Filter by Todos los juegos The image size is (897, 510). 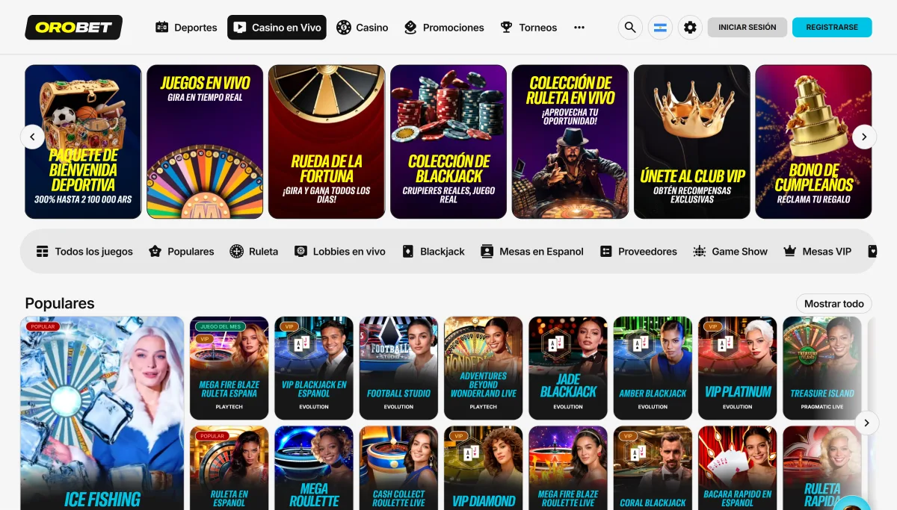(x=84, y=252)
